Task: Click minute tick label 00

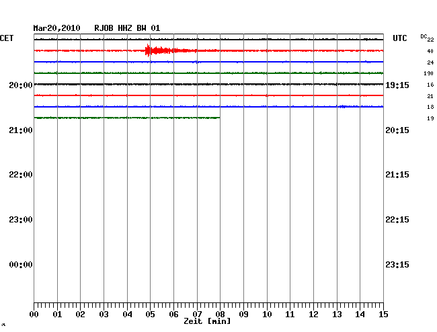Action: coord(34,315)
